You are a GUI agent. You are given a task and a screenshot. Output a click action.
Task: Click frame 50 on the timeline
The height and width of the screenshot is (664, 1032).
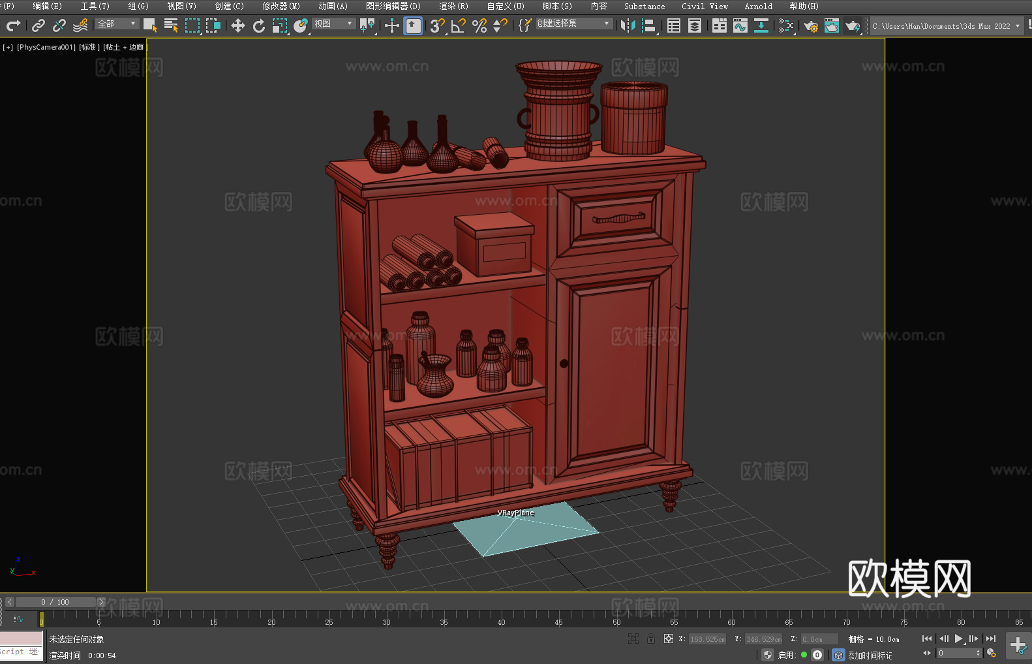coord(616,622)
